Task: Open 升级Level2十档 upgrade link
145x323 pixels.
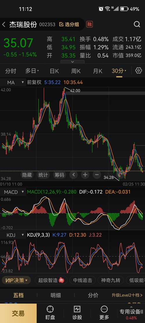Action: [127, 295]
